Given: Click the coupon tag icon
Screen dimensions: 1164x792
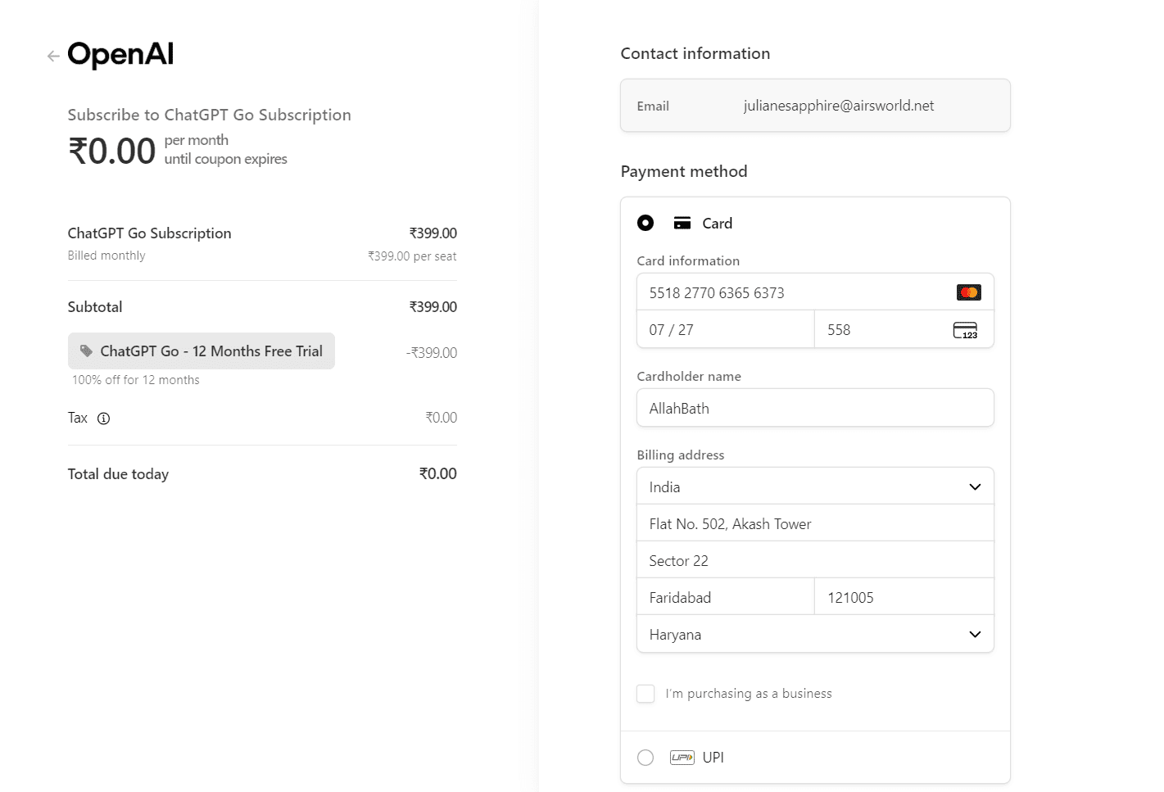Looking at the screenshot, I should tap(86, 351).
